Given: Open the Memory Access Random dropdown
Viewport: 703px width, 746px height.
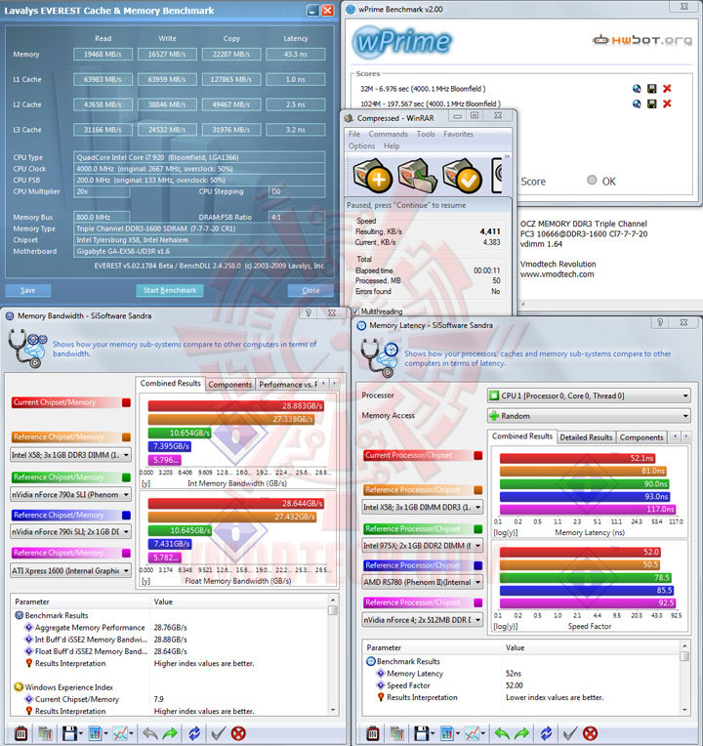Looking at the screenshot, I should (x=589, y=416).
